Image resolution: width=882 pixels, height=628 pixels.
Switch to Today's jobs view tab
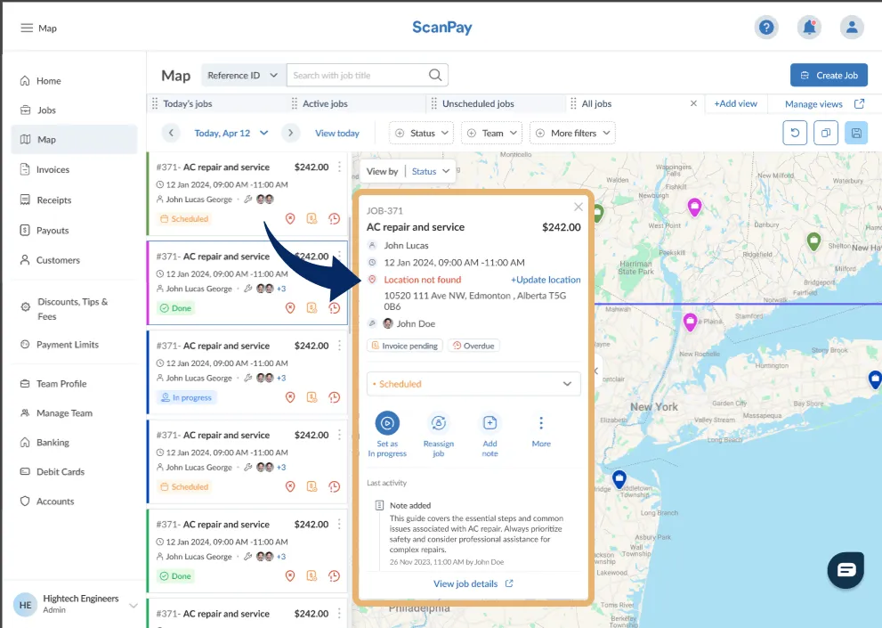tap(187, 103)
